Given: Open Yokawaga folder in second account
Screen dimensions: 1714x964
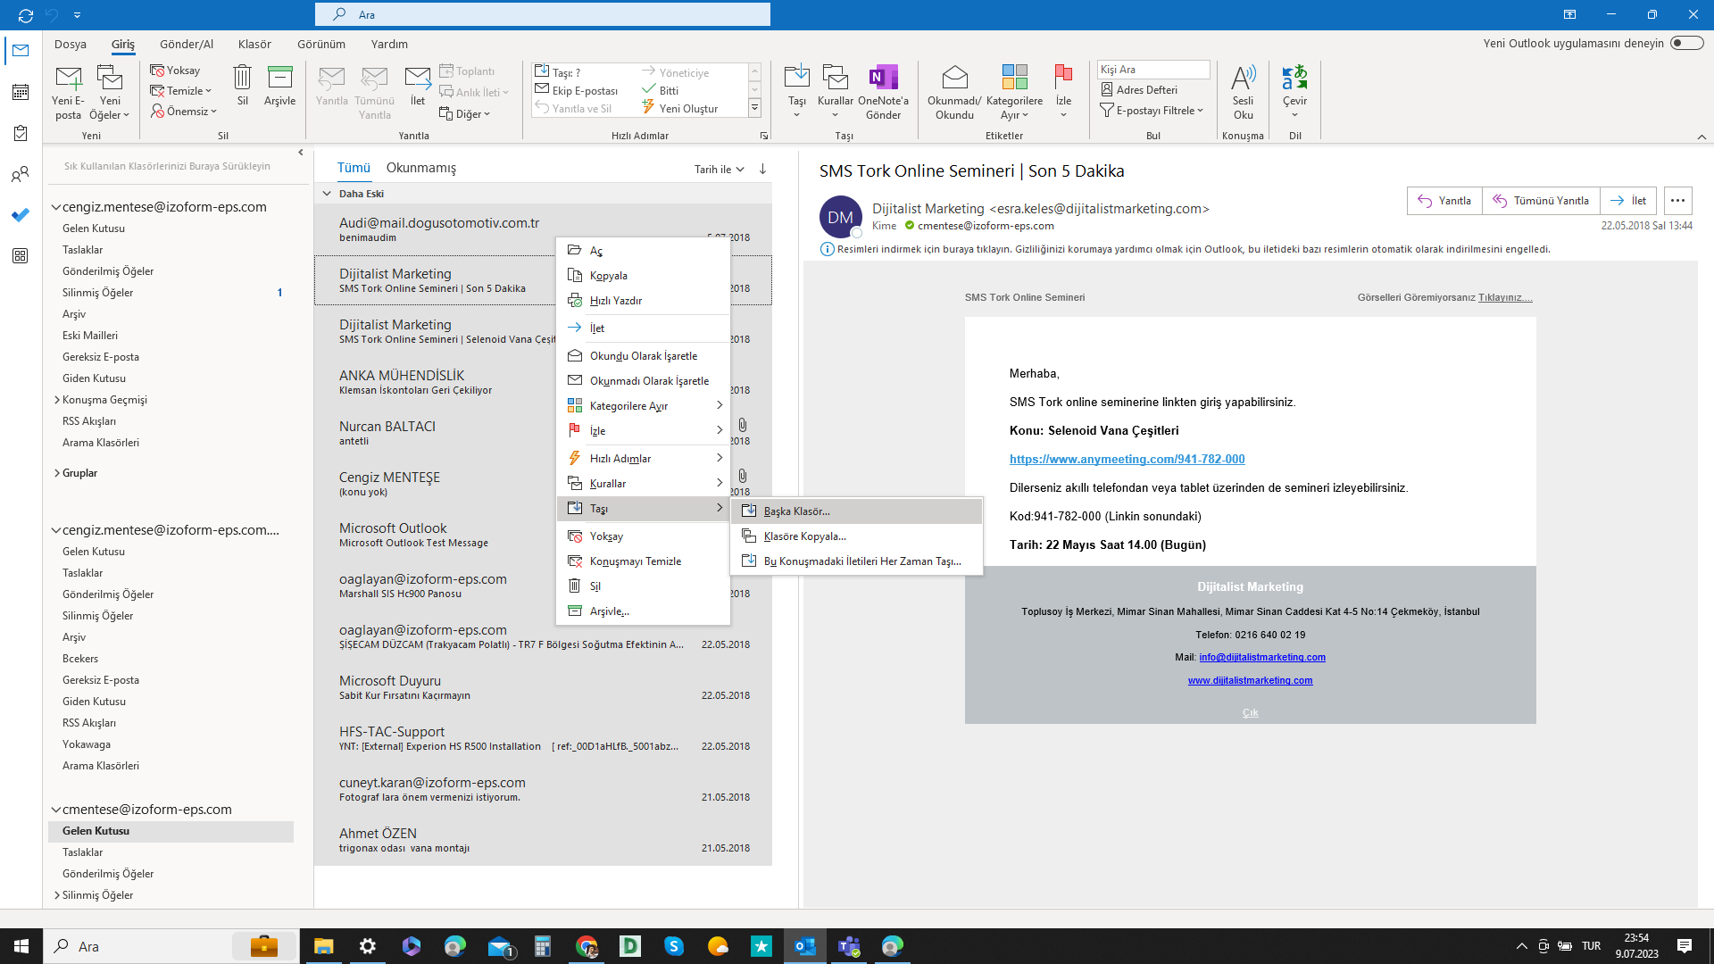Looking at the screenshot, I should click(171, 744).
